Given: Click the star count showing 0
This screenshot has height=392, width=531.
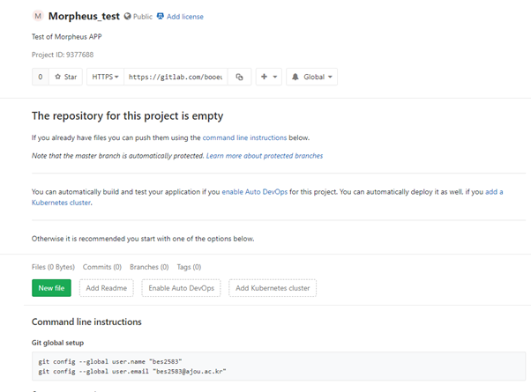Looking at the screenshot, I should pos(40,78).
